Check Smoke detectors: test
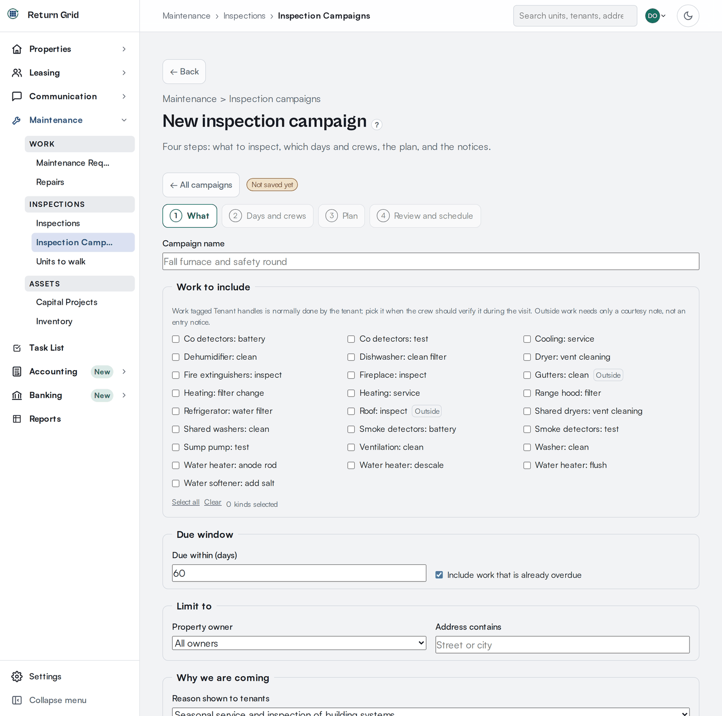 point(527,429)
